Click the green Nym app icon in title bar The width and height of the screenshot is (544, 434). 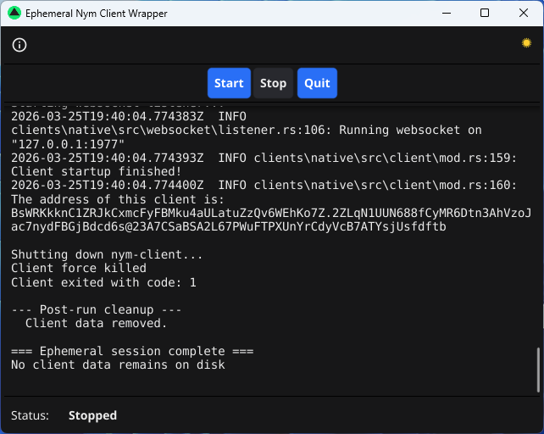coord(14,14)
